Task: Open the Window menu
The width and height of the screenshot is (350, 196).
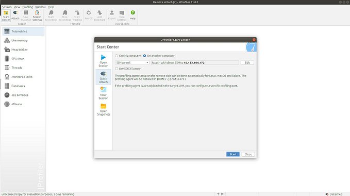Action: [x=40, y=7]
